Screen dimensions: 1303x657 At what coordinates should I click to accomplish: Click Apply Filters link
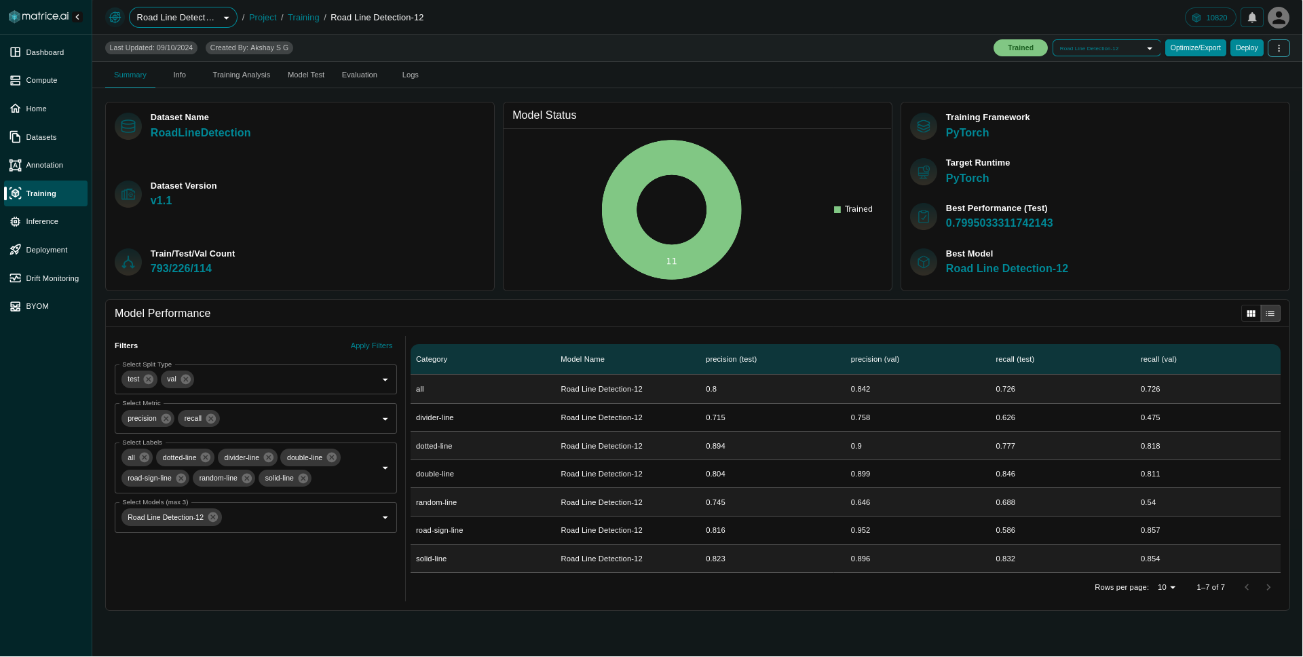pos(371,345)
